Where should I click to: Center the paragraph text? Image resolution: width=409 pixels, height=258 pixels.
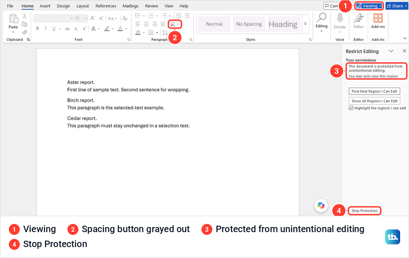tap(146, 24)
